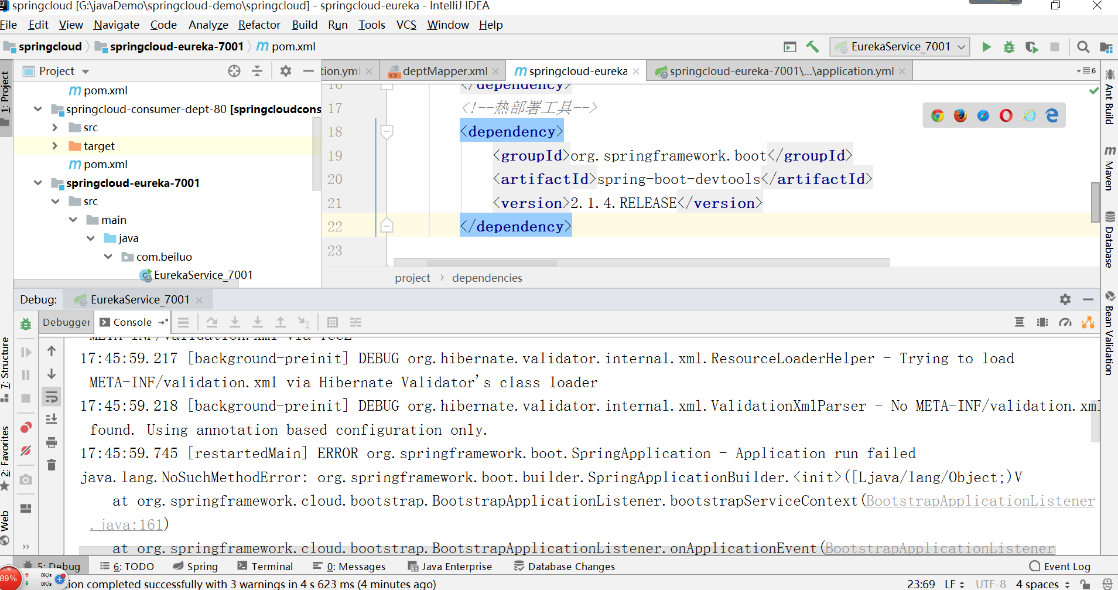Click UTF-8 encoding in status bar
Screen dimensions: 1118x590
tap(990, 584)
